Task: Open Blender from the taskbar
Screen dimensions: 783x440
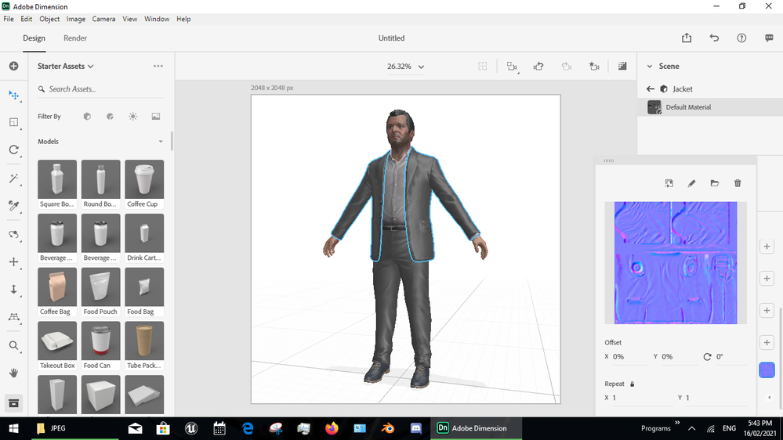Action: click(x=387, y=428)
